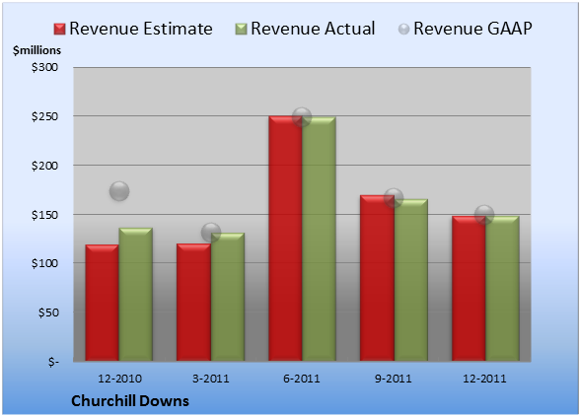Select the red estimate bar for 12-2010
This screenshot has width=580, height=416.
[103, 303]
